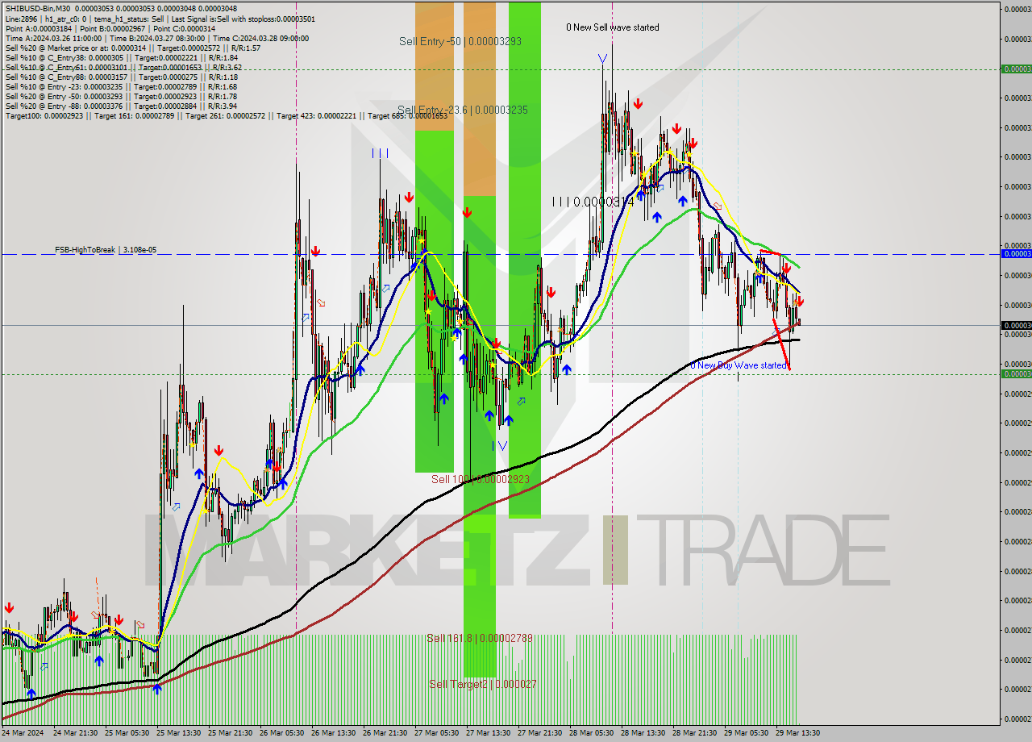The width and height of the screenshot is (1032, 742).
Task: Click the 26 Mar 05:30 time label
Action: [281, 733]
